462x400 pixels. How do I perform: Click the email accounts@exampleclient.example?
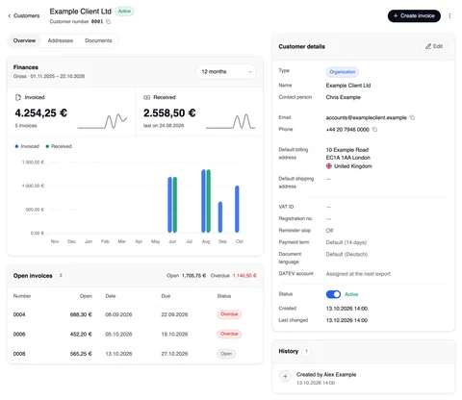[x=366, y=117]
